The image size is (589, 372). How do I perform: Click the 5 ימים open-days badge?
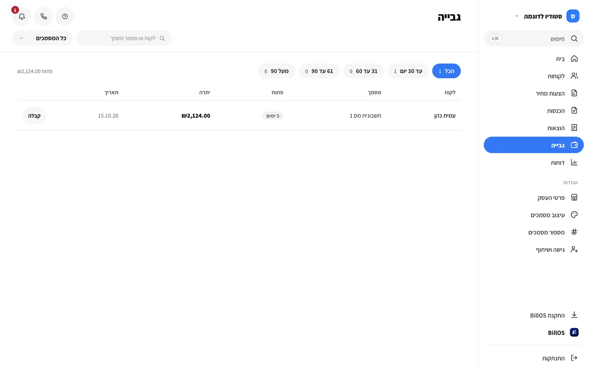point(273,116)
